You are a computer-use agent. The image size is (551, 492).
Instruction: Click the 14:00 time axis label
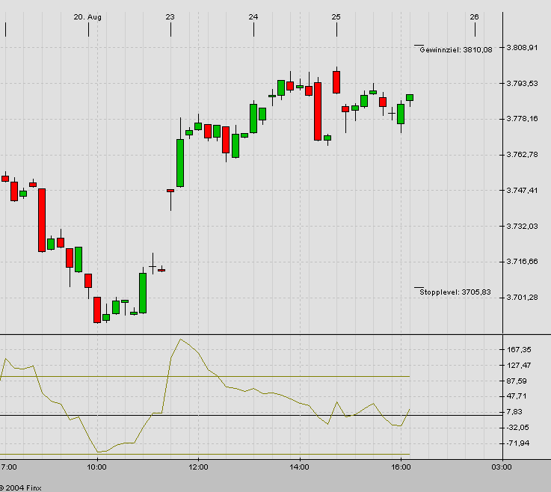(299, 467)
